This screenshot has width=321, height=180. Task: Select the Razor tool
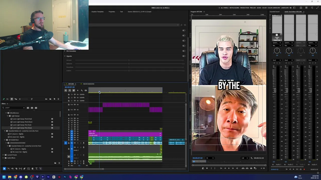16,169
